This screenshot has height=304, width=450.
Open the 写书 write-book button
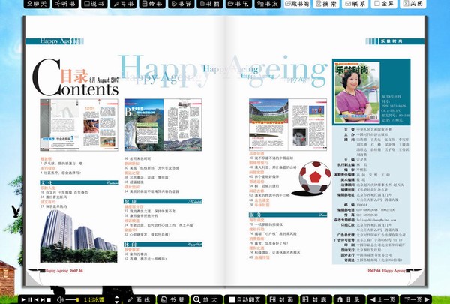point(124,4)
